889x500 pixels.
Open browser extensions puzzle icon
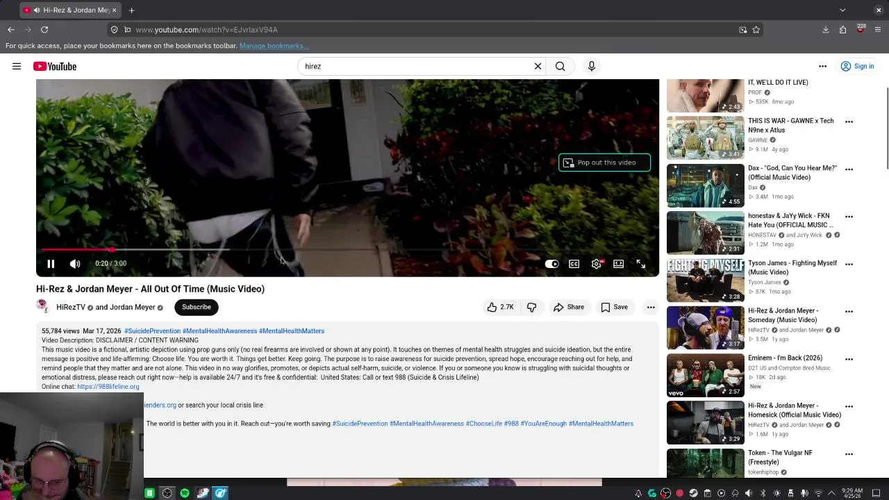pos(843,30)
